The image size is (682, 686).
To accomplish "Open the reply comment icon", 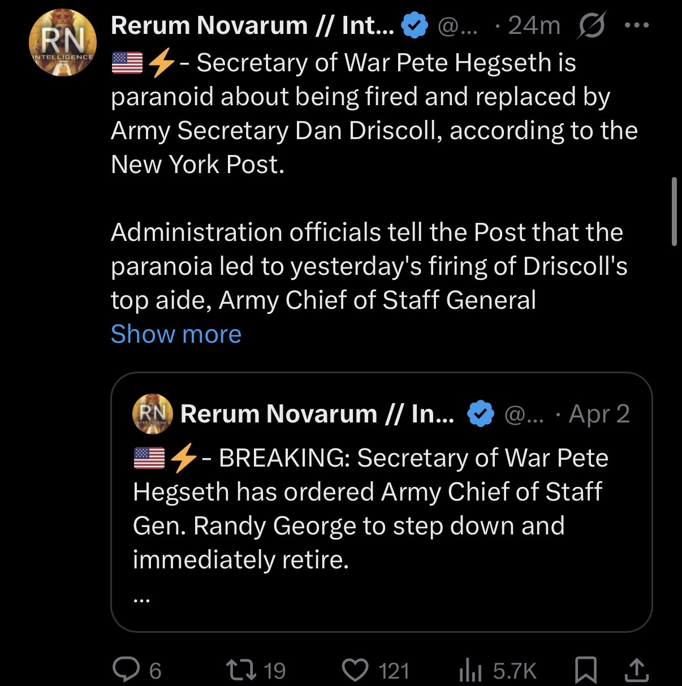I will click(x=125, y=670).
